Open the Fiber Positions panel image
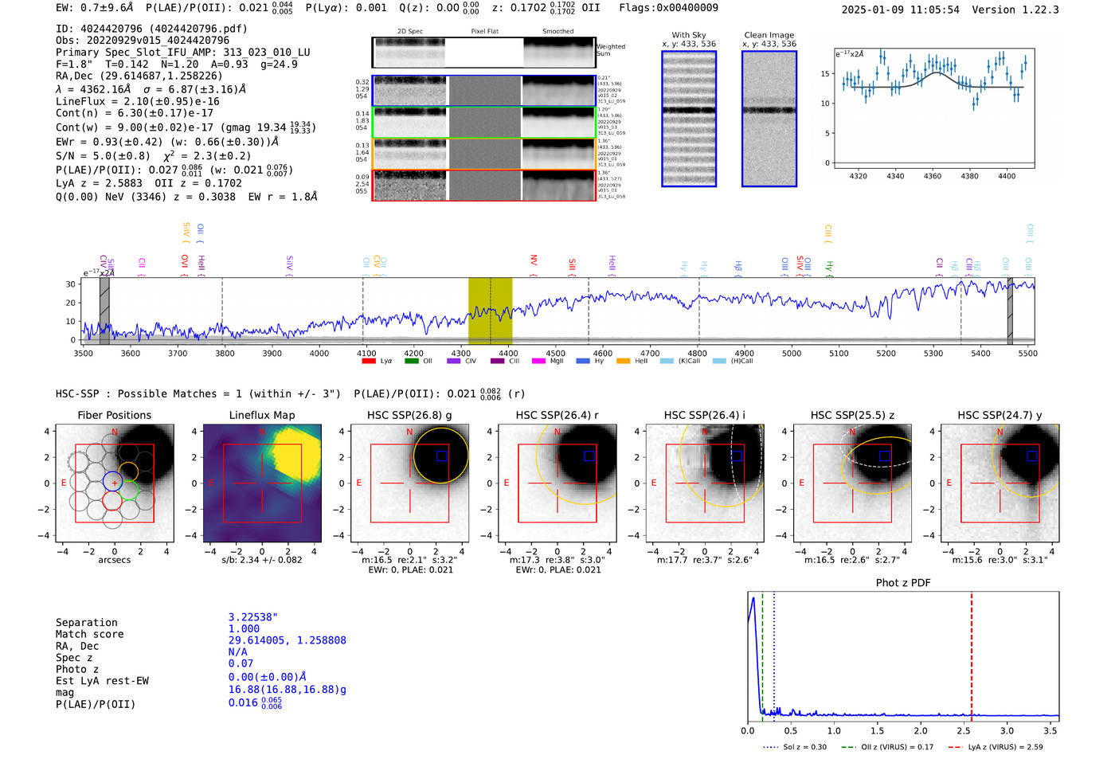 (115, 483)
